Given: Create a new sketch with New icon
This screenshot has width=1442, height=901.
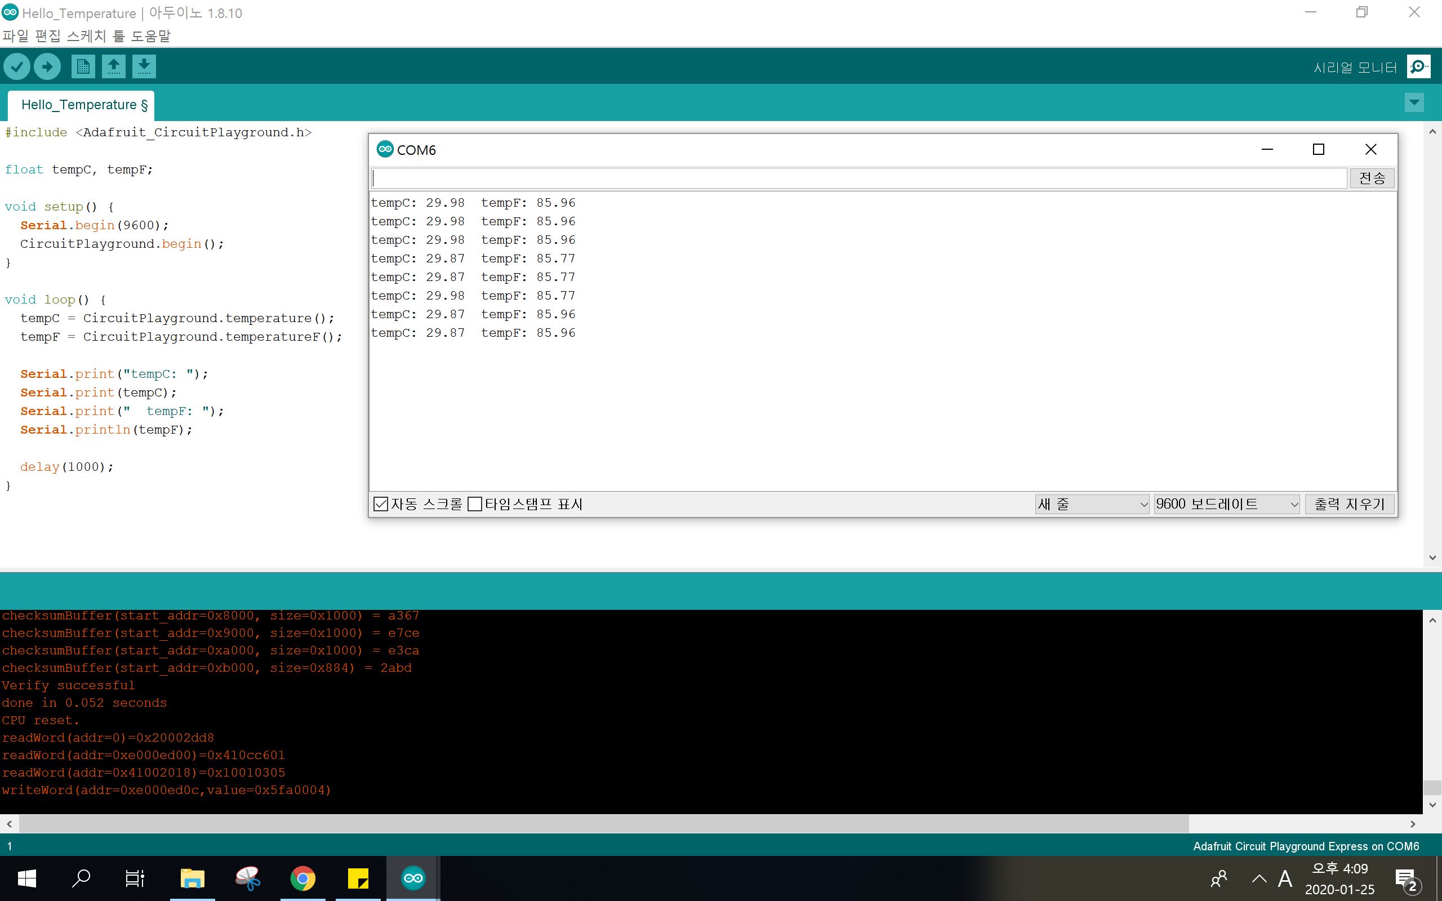Looking at the screenshot, I should [83, 66].
